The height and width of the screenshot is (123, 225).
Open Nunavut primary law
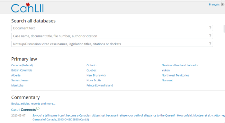[x=167, y=80]
